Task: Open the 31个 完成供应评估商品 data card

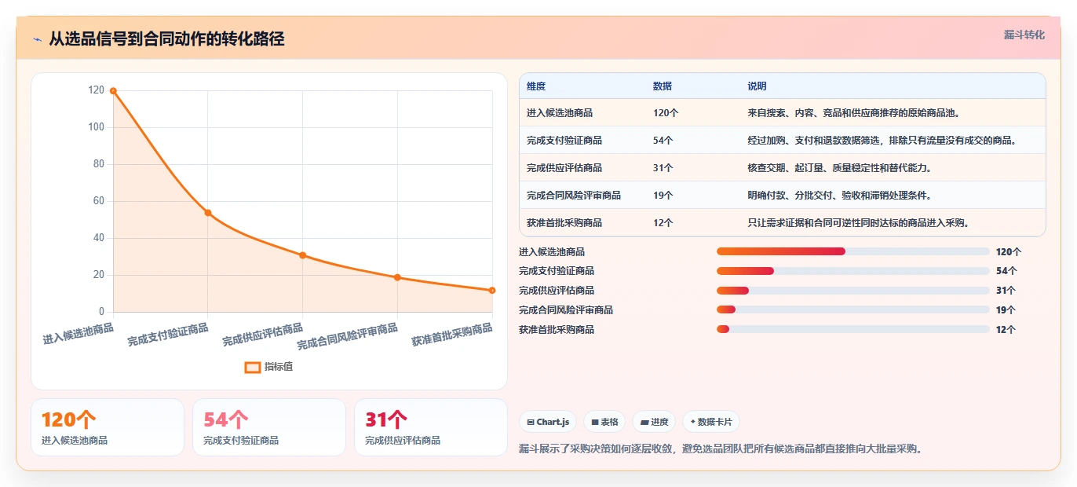Action: click(431, 427)
